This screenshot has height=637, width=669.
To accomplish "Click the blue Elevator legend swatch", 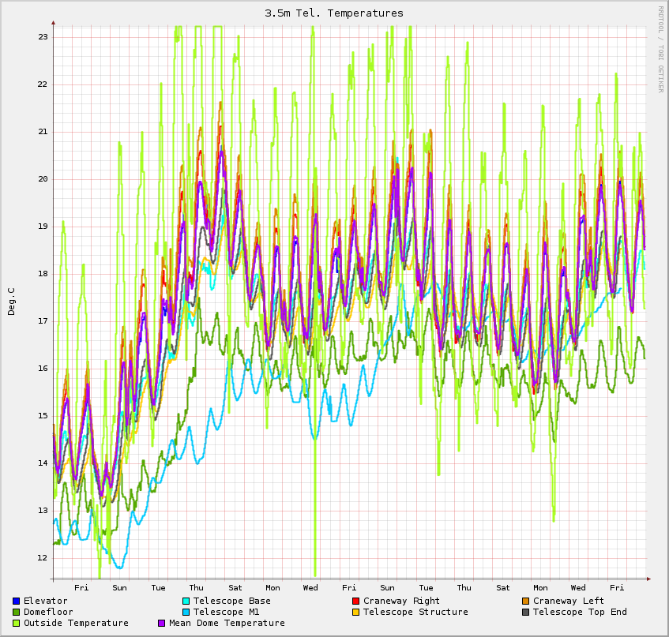I will tap(17, 601).
